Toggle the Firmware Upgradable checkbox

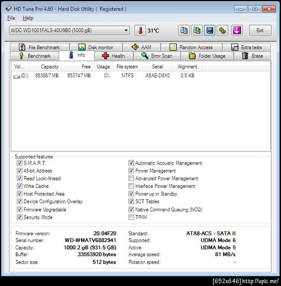(x=19, y=209)
